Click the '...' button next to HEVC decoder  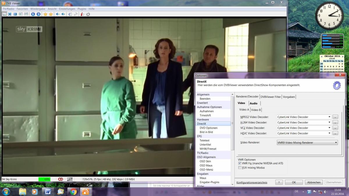(x=335, y=133)
